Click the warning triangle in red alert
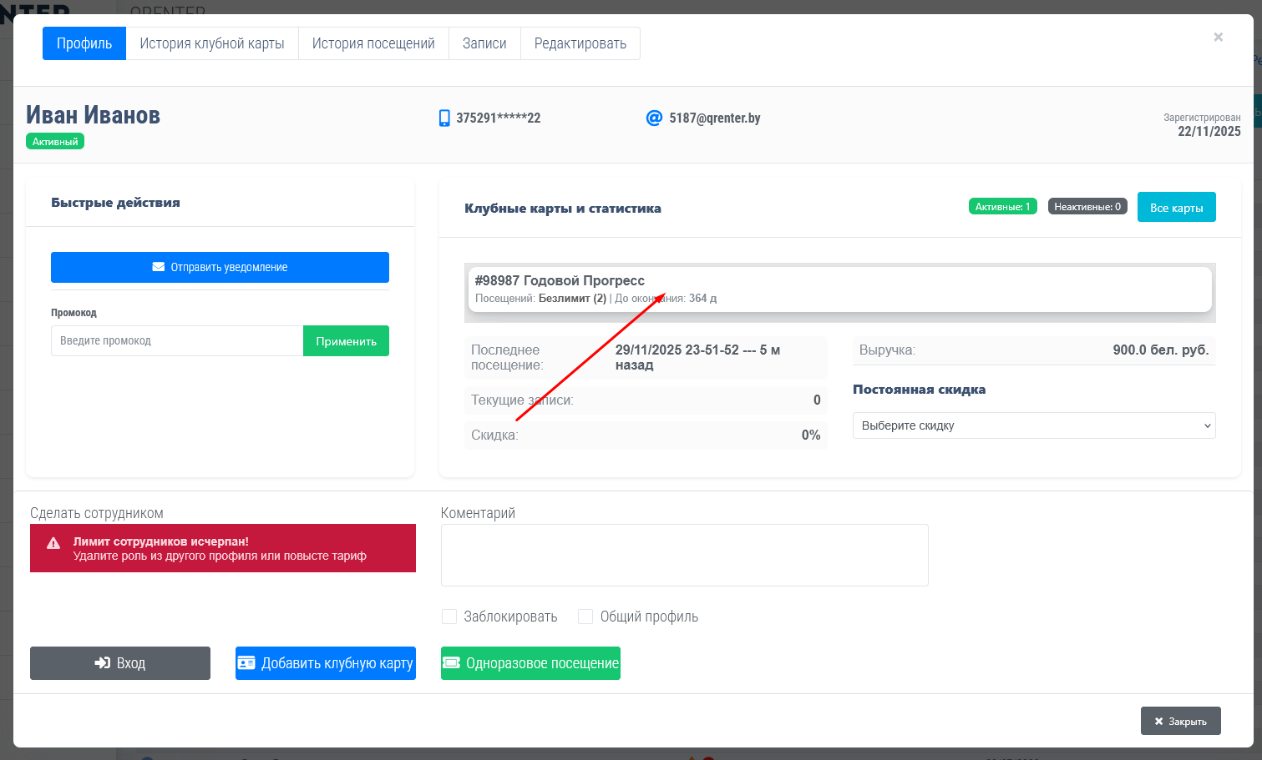 (53, 543)
